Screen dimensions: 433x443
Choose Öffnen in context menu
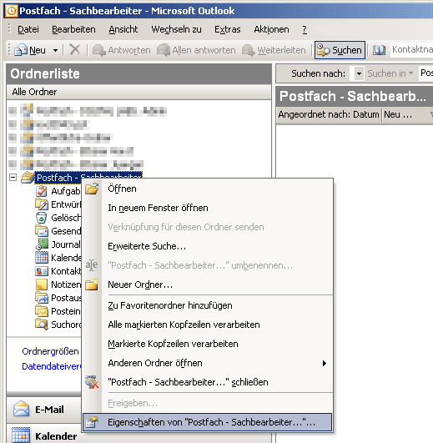pos(208,189)
